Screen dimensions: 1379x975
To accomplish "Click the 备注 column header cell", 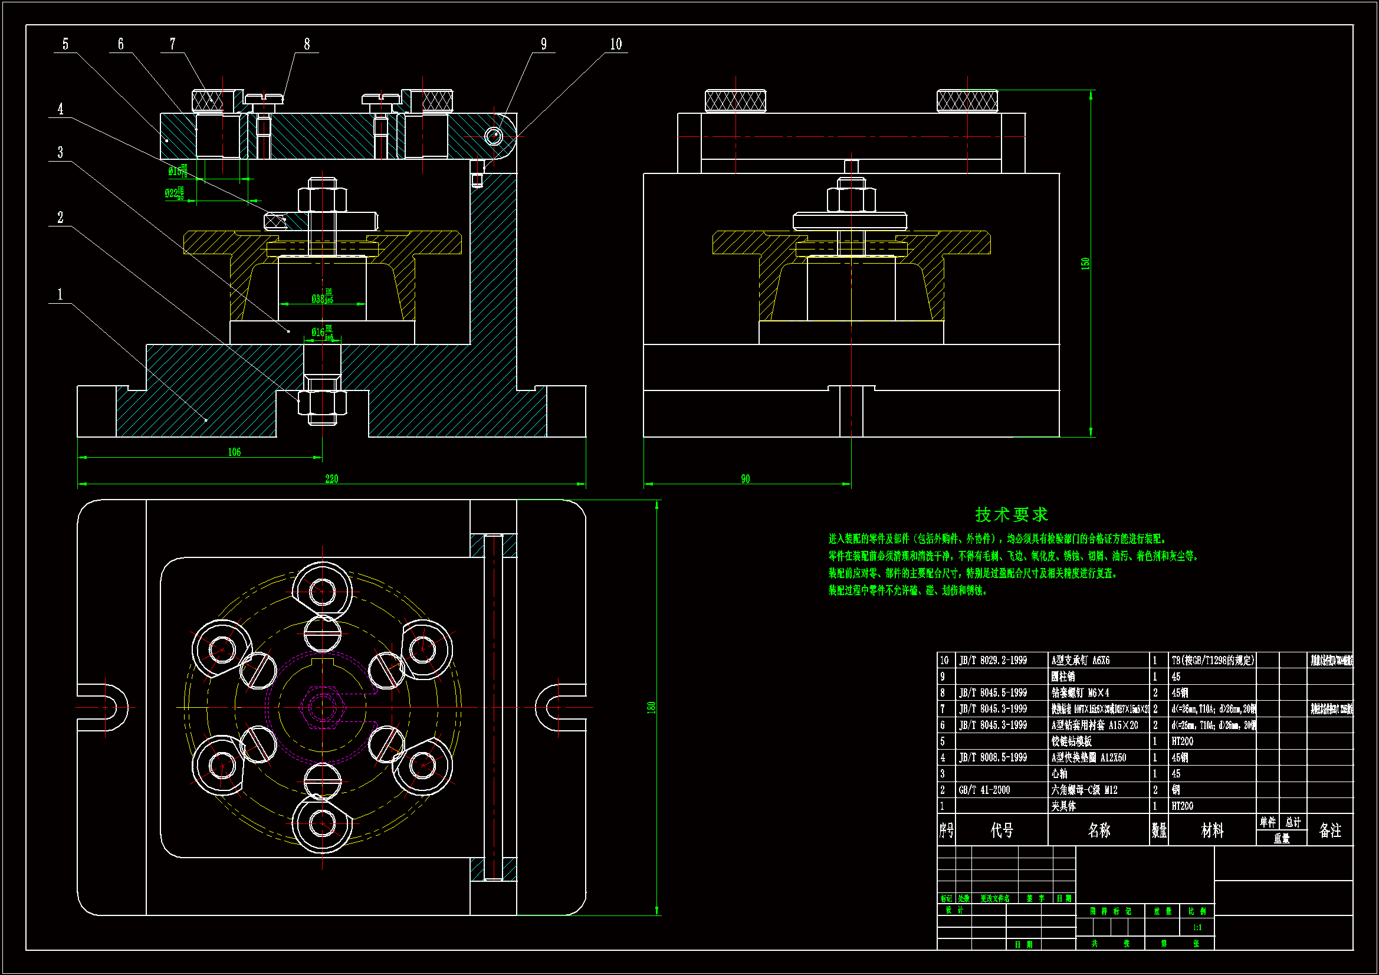I will coord(1329,830).
